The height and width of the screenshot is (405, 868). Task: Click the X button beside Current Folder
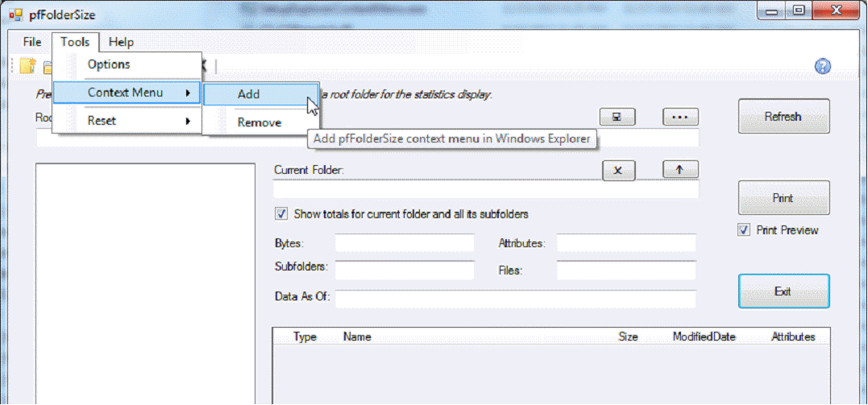(x=618, y=171)
